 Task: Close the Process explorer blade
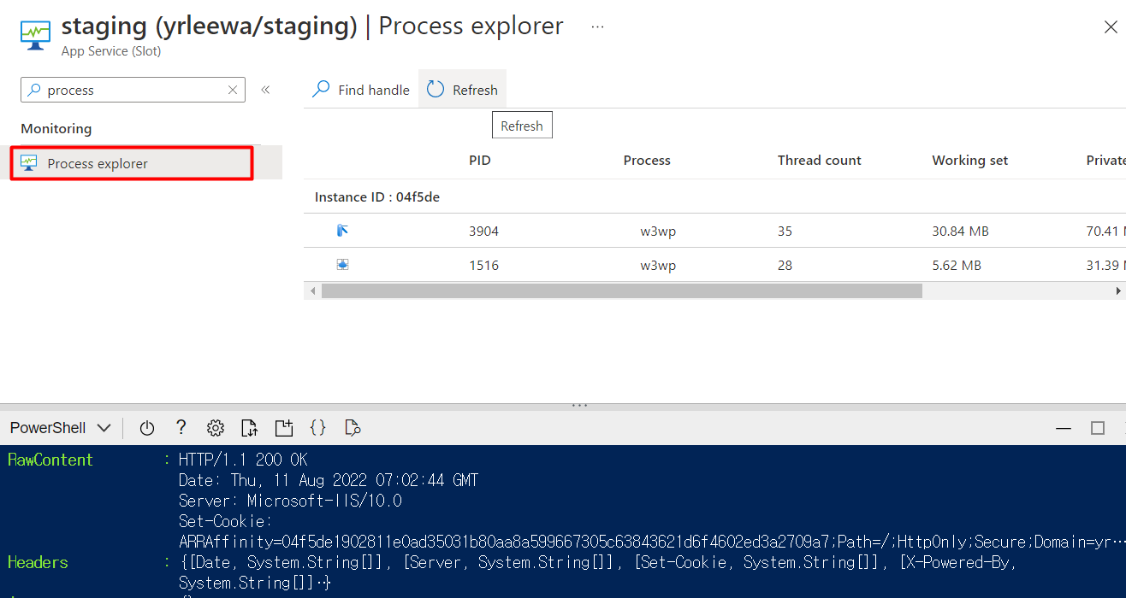pyautogui.click(x=1111, y=27)
